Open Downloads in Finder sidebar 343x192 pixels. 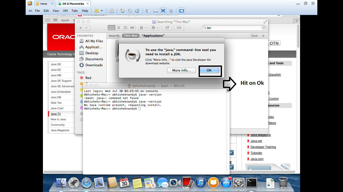pyautogui.click(x=91, y=65)
